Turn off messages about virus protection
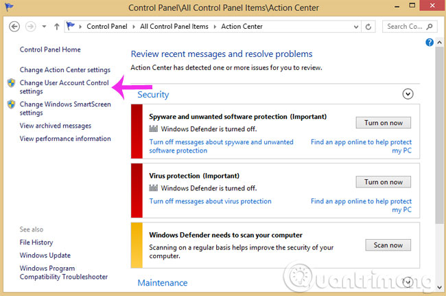 pyautogui.click(x=210, y=201)
